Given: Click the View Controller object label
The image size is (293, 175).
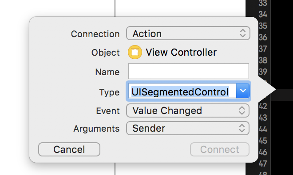Looking at the screenshot, I should point(181,52).
